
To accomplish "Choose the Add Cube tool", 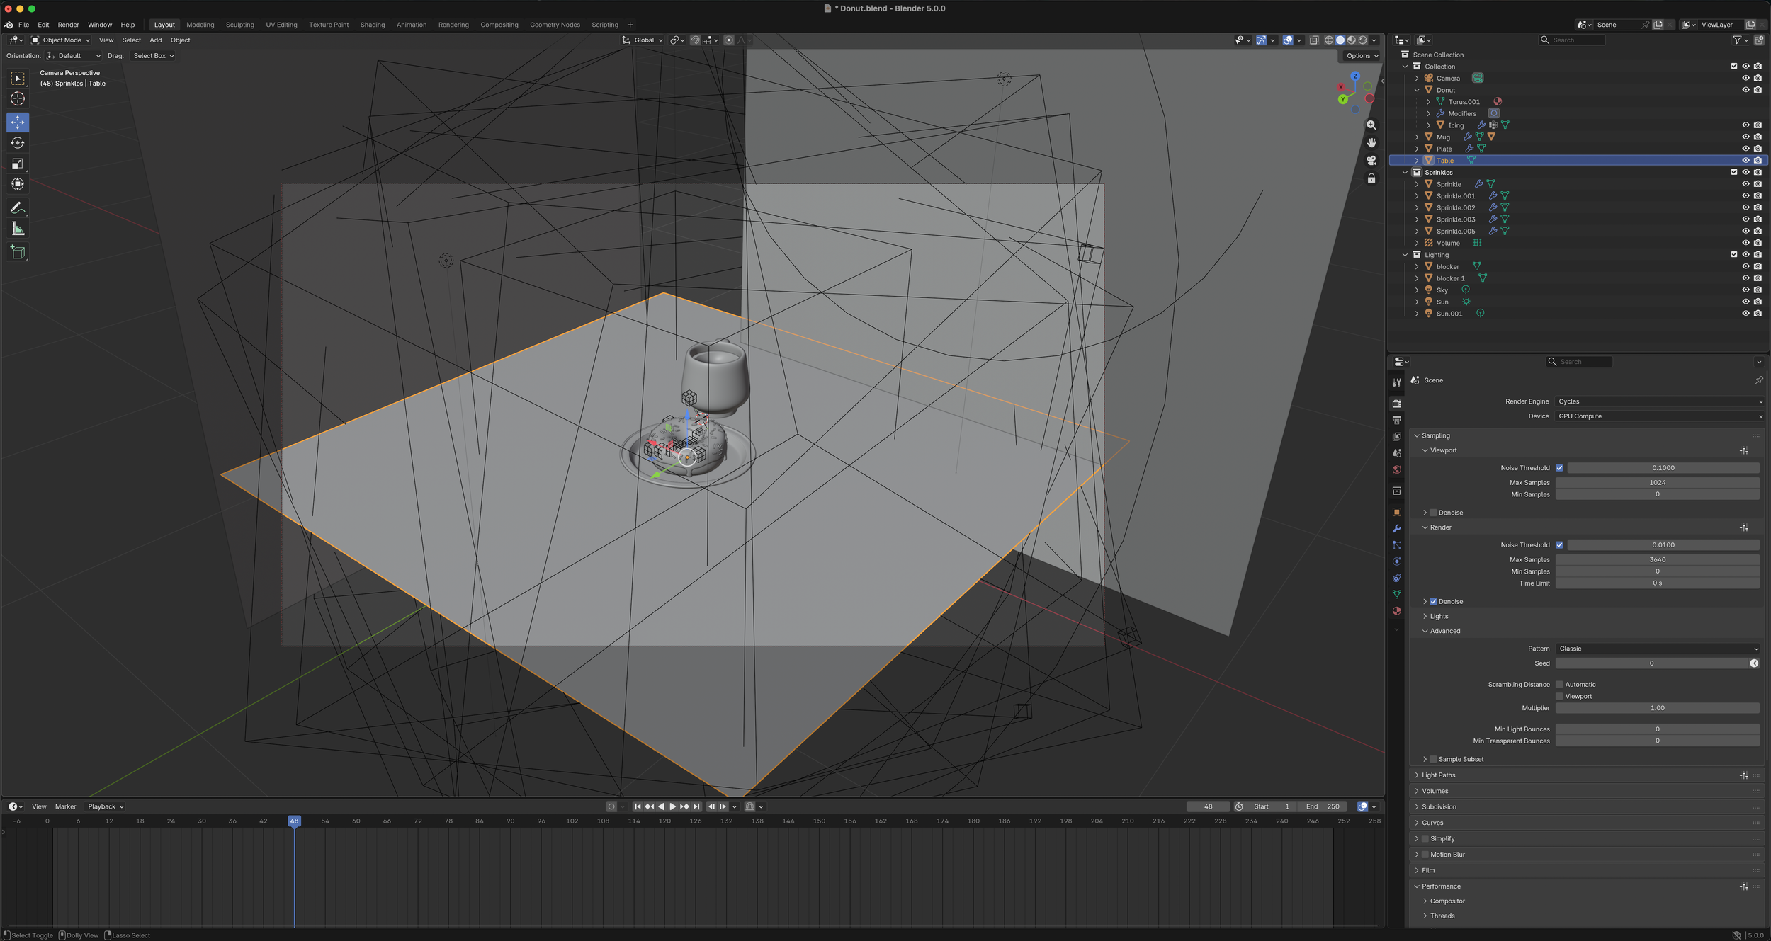I will point(18,253).
